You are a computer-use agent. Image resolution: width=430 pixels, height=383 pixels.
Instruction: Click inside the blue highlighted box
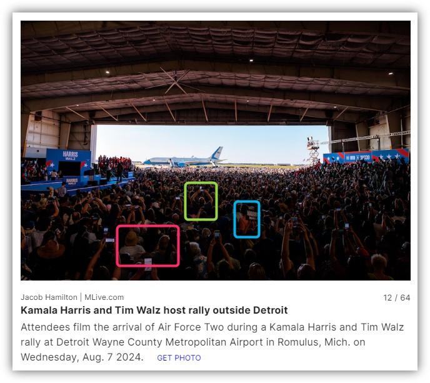pyautogui.click(x=246, y=219)
